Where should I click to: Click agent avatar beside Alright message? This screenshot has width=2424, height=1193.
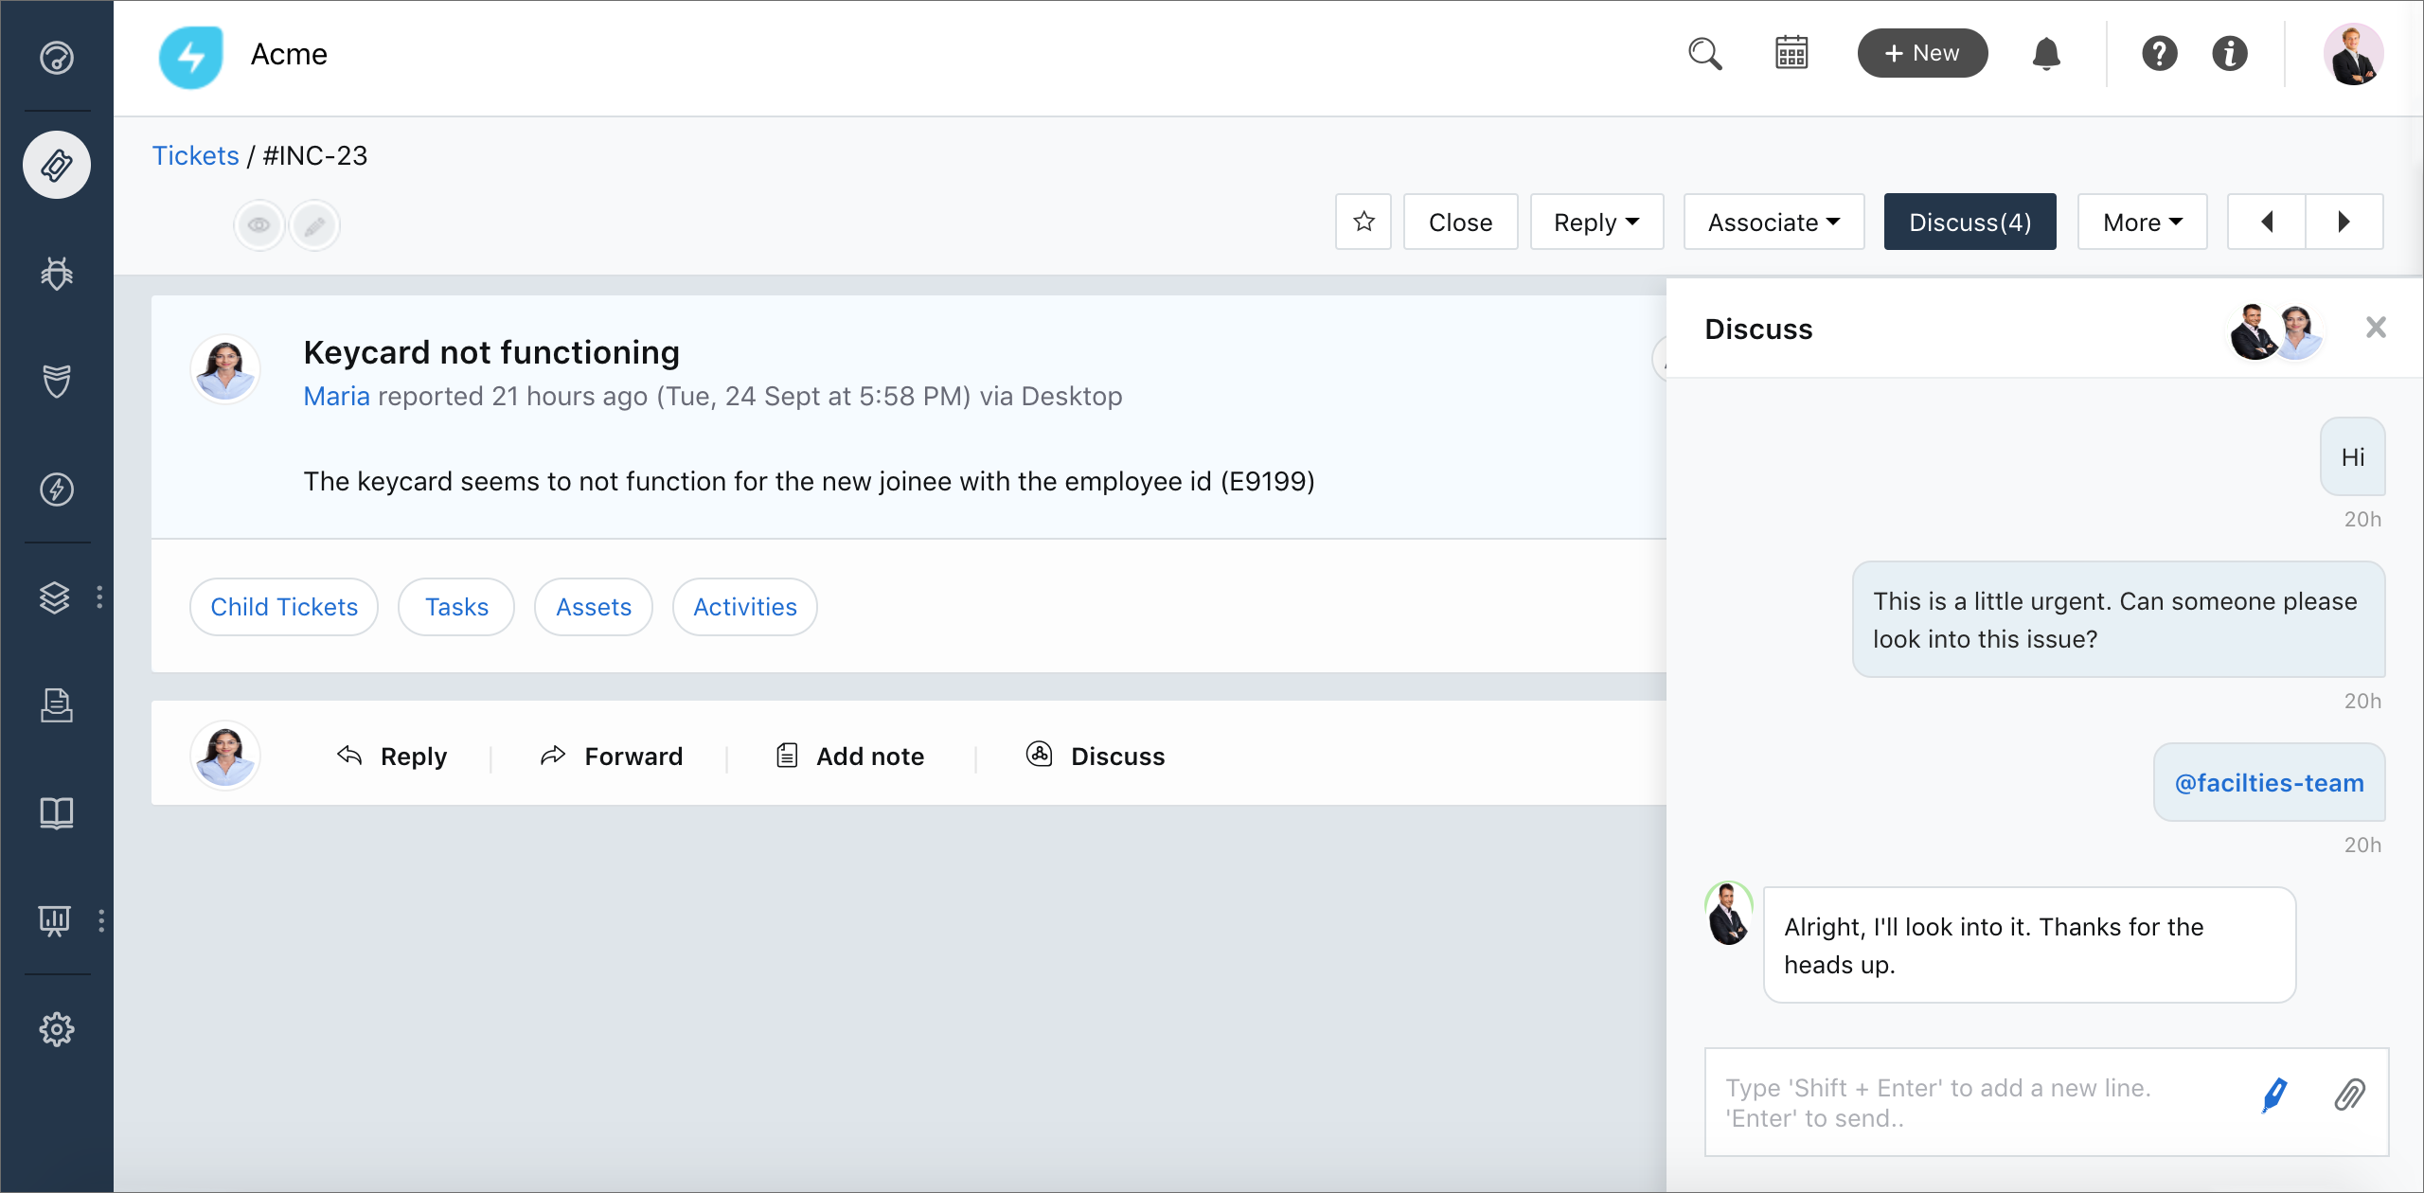tap(1729, 914)
